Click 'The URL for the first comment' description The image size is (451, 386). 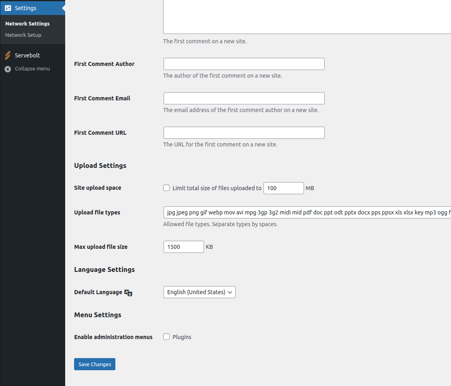pos(220,144)
